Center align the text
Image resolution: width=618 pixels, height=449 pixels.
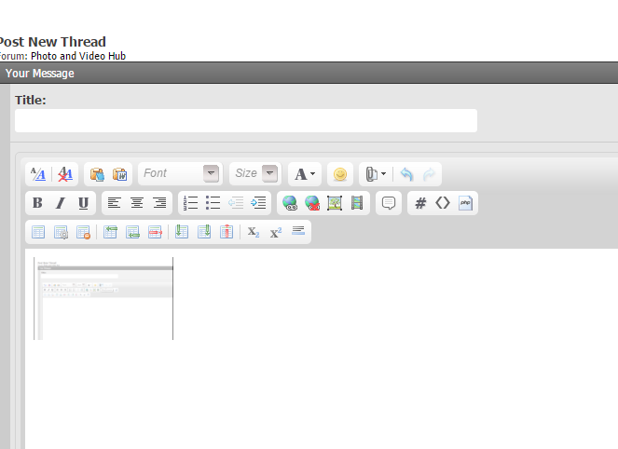[x=137, y=203]
